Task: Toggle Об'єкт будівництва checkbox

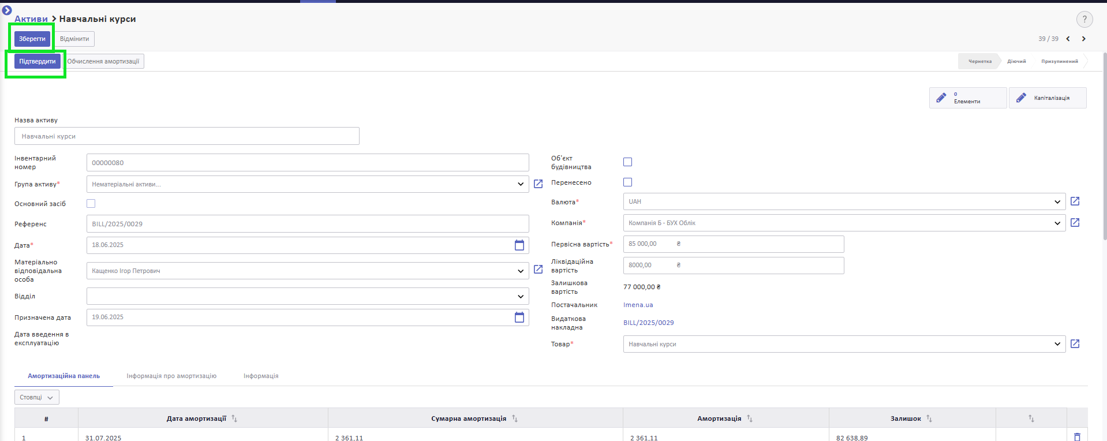Action: click(628, 162)
